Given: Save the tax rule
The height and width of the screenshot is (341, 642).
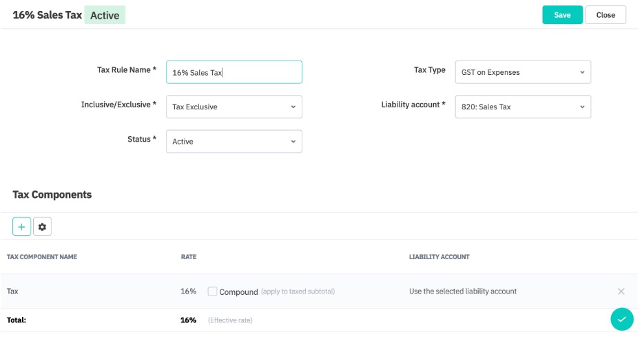Looking at the screenshot, I should (x=562, y=15).
